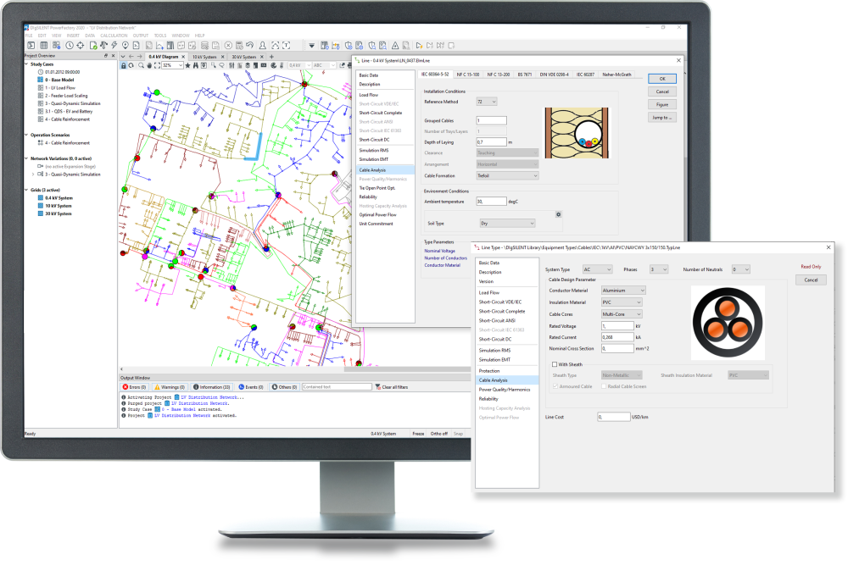Open the Cable Formation dropdown
This screenshot has width=848, height=565.
(507, 175)
